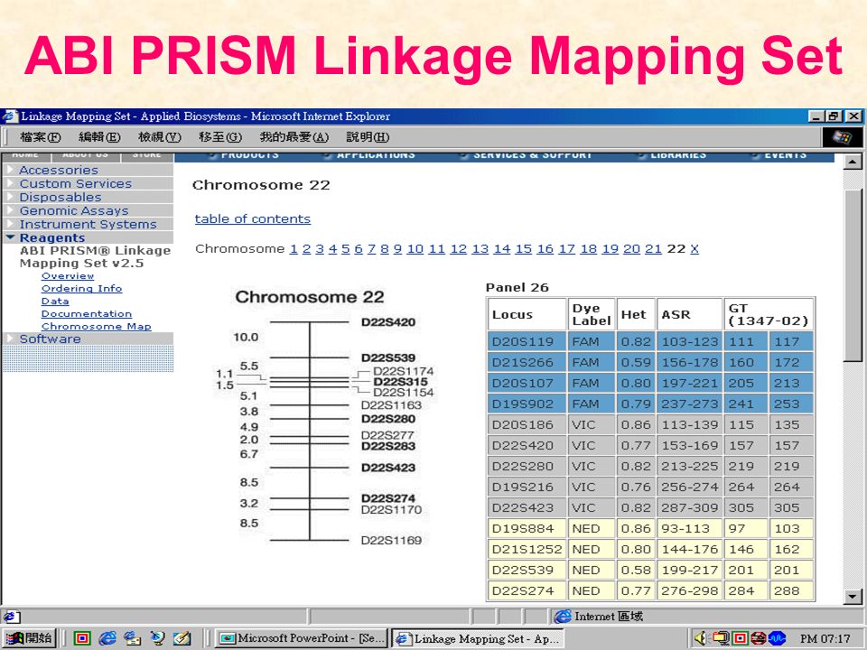Click the D21S266 locus cell
Viewport: 867px width, 650px height.
coord(527,362)
